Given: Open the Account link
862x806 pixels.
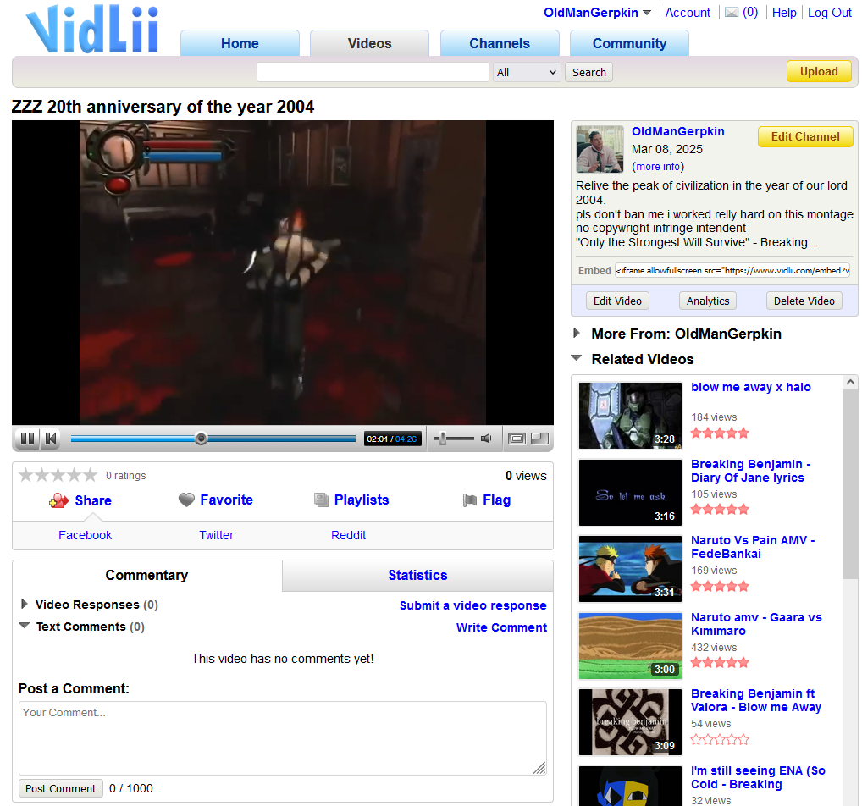Looking at the screenshot, I should click(x=688, y=13).
